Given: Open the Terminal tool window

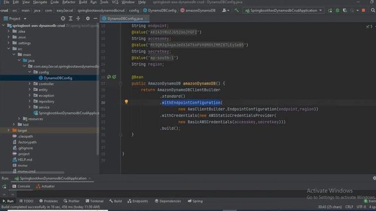Looking at the screenshot, I should coord(95,201).
